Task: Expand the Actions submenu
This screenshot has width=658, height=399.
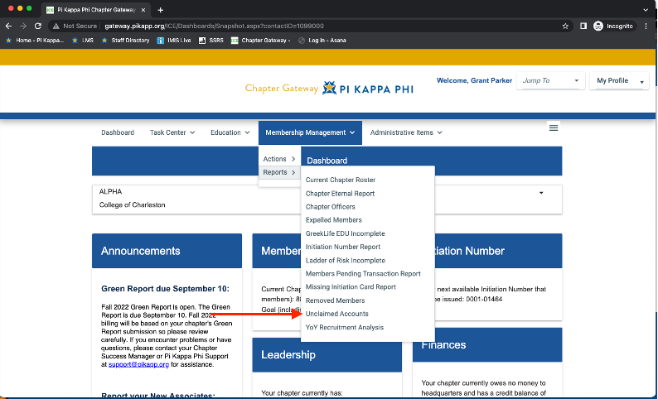Action: [278, 159]
